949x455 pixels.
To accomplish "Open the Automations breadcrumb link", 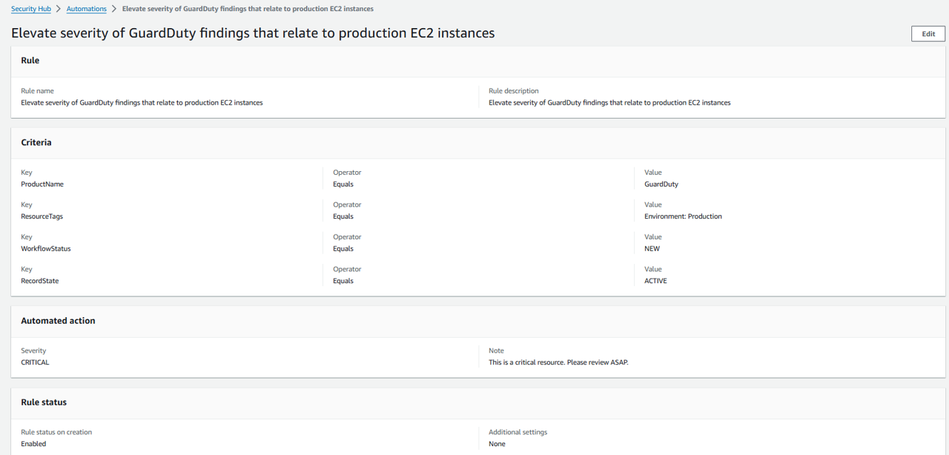I will (x=86, y=9).
